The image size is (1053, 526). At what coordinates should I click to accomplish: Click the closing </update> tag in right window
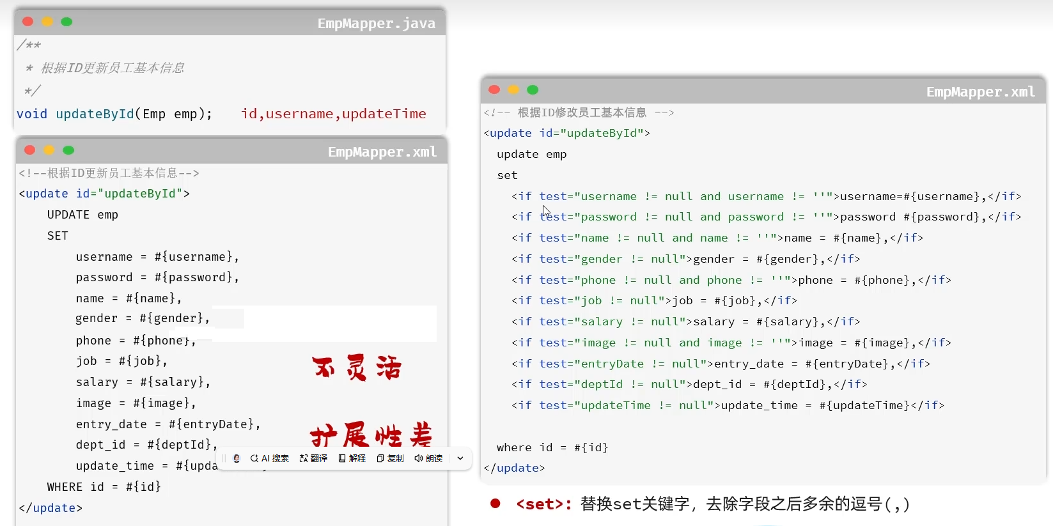coord(515,468)
